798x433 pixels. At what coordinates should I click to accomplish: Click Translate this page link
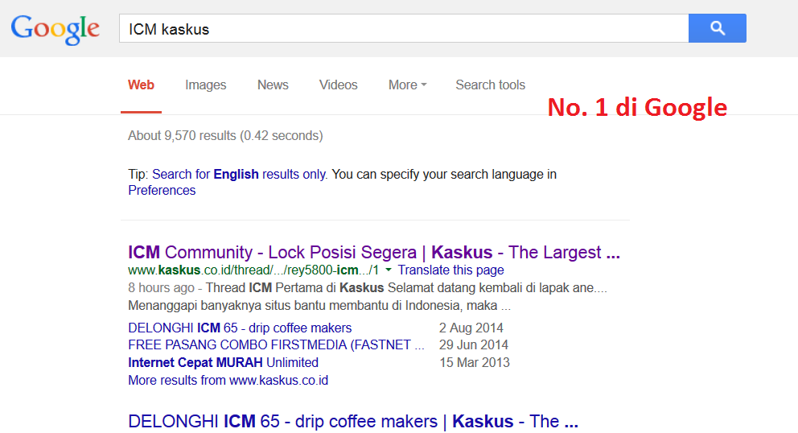point(450,270)
